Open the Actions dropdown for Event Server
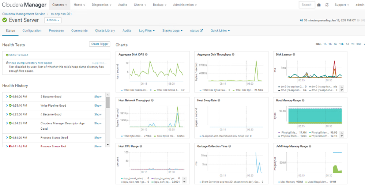This screenshot has width=365, height=187. pyautogui.click(x=53, y=20)
